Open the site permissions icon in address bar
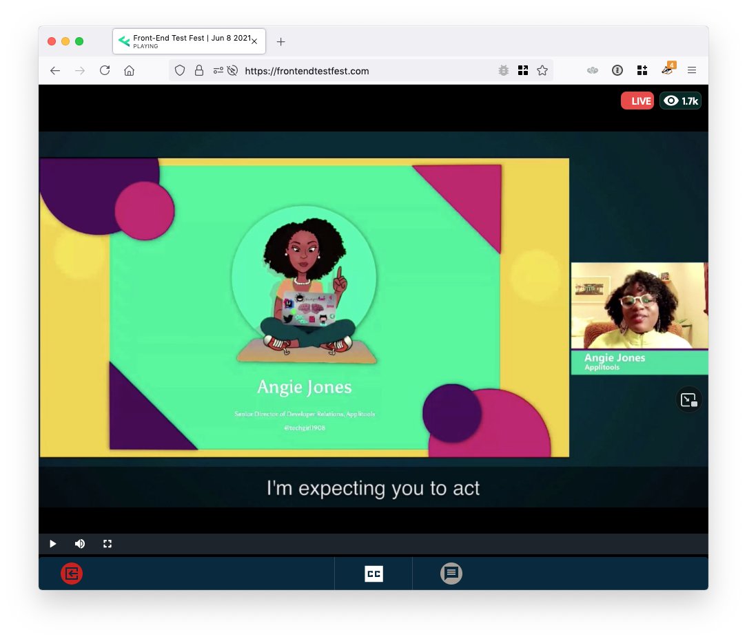 218,71
